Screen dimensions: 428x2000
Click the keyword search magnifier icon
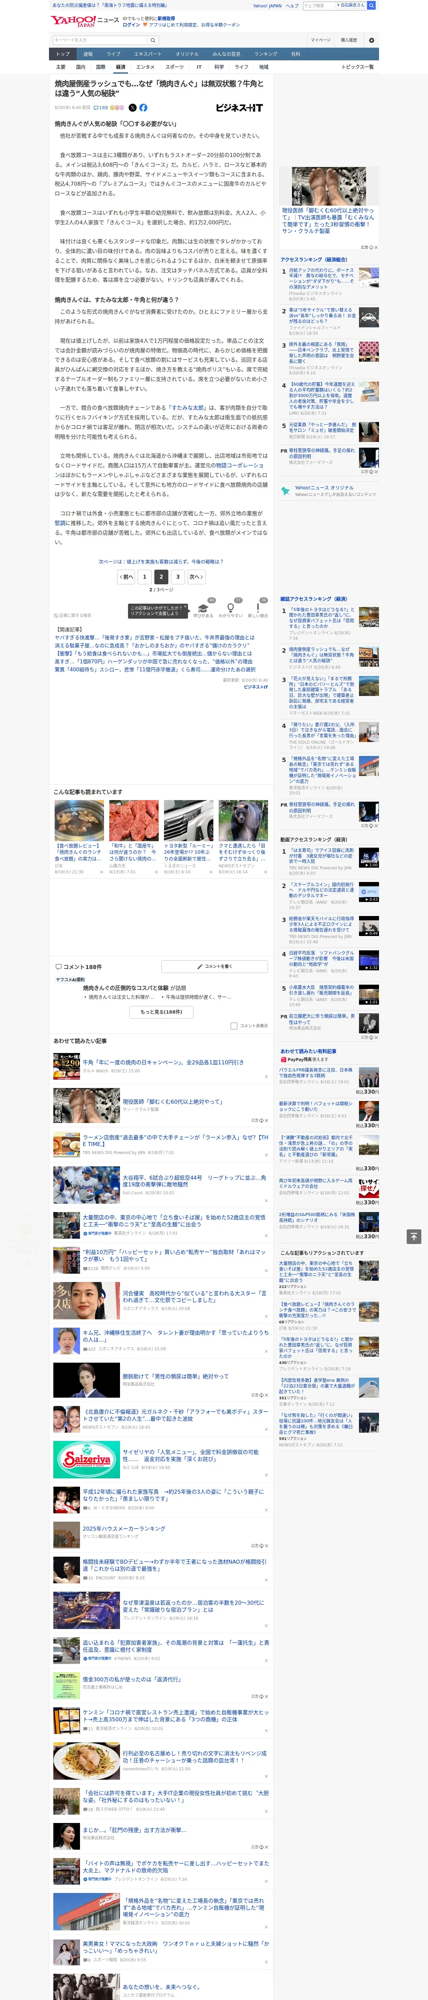(153, 40)
